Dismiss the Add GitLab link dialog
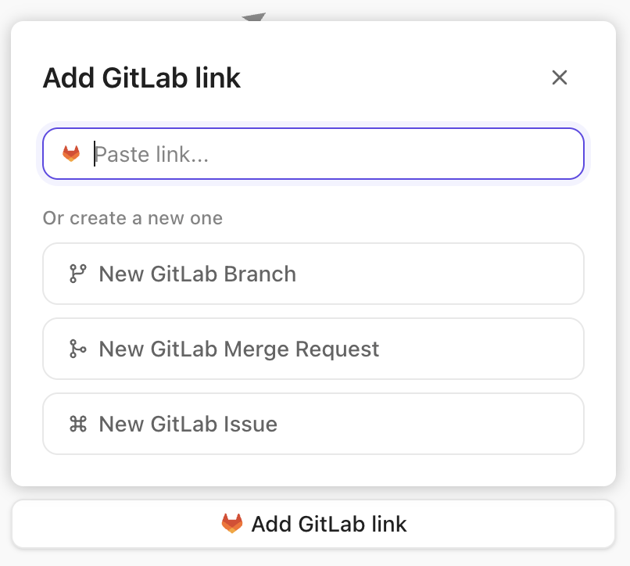Image resolution: width=630 pixels, height=566 pixels. coord(560,77)
